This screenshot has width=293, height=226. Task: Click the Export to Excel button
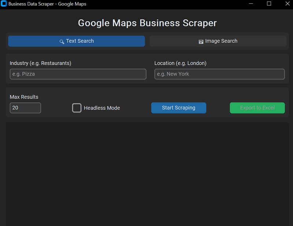257,108
